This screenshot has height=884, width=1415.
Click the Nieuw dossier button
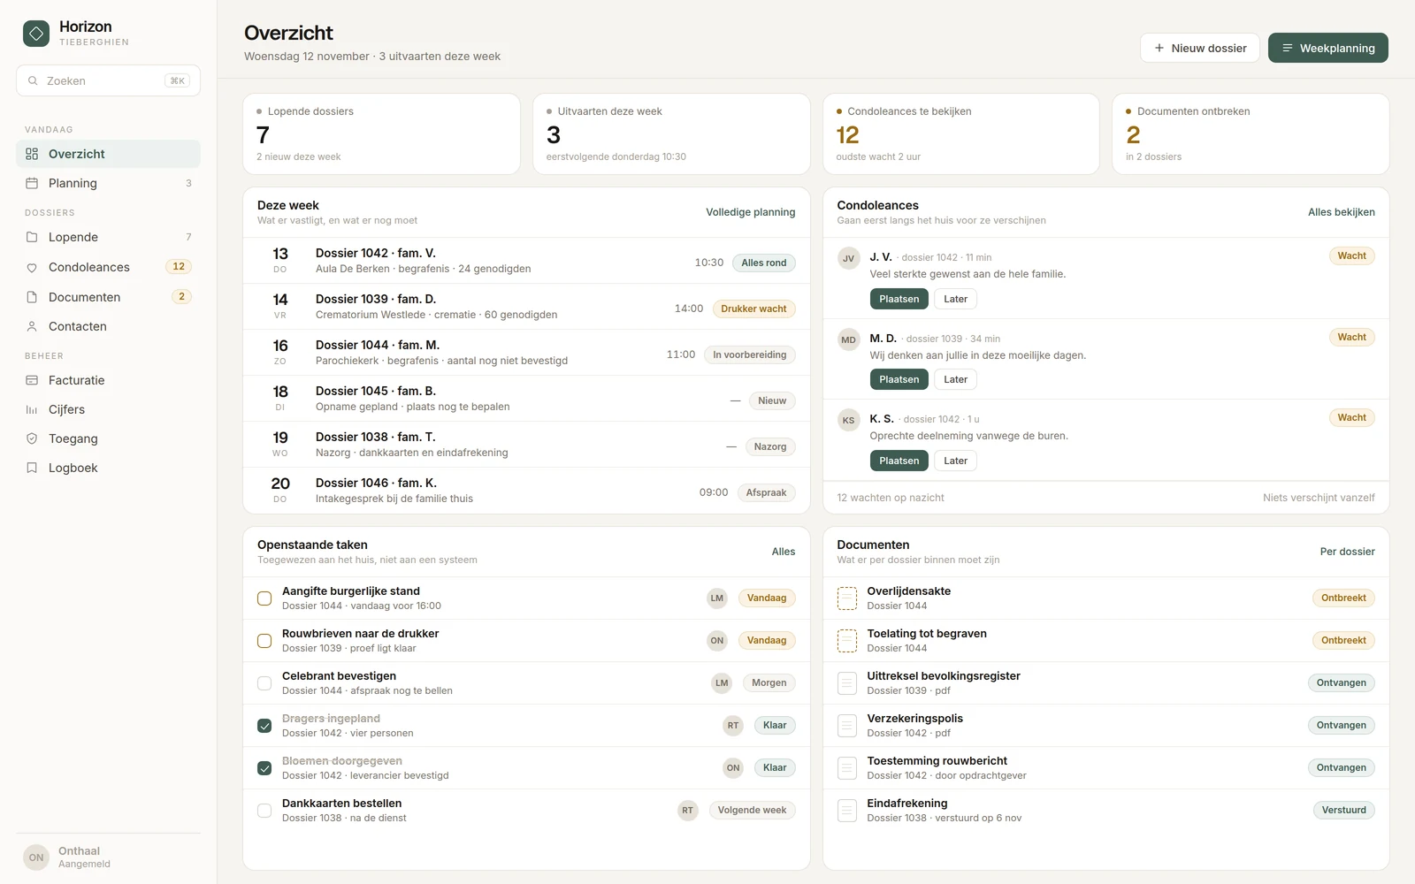(1200, 48)
